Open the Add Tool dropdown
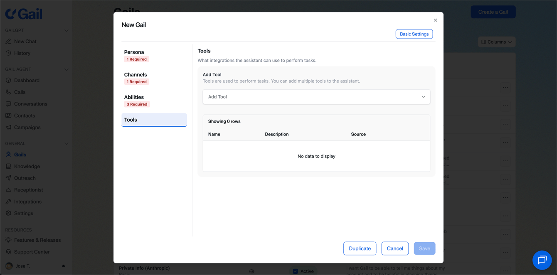The width and height of the screenshot is (557, 275). click(316, 97)
